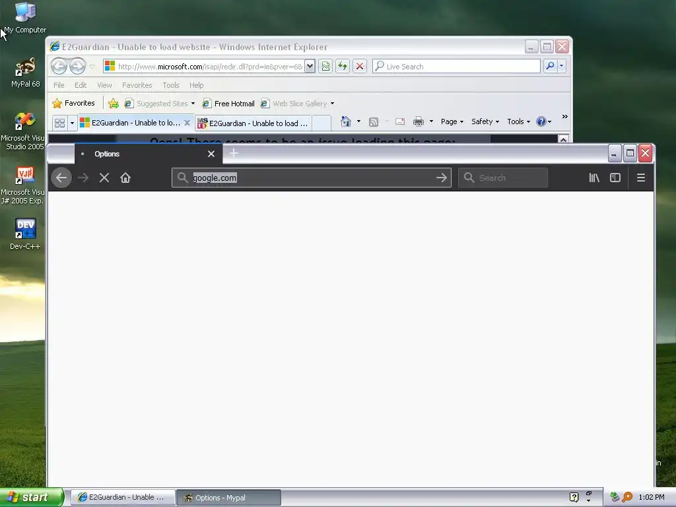This screenshot has height=507, width=676.
Task: Open IE command bar Tools menu
Action: click(x=518, y=121)
